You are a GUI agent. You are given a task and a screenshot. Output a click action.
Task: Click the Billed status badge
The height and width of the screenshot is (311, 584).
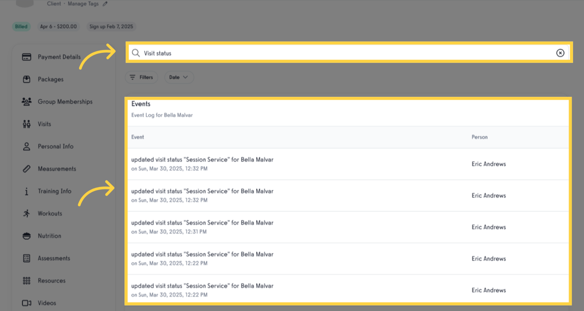tap(21, 26)
